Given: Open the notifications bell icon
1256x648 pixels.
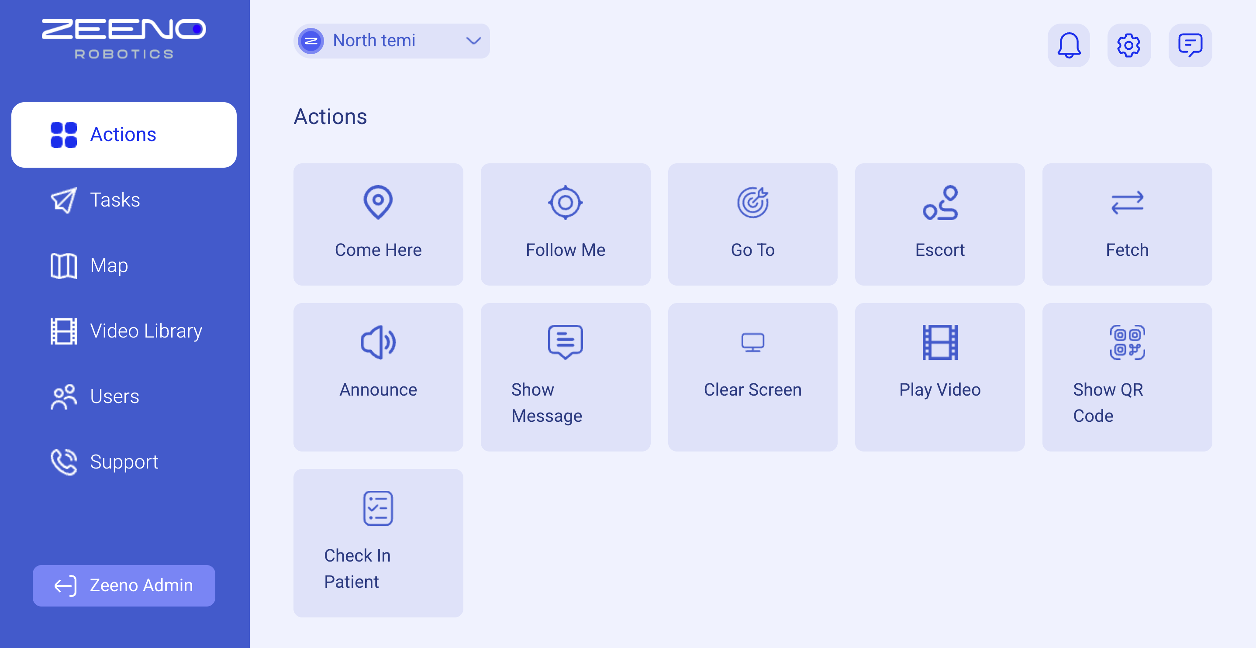Looking at the screenshot, I should coord(1068,45).
